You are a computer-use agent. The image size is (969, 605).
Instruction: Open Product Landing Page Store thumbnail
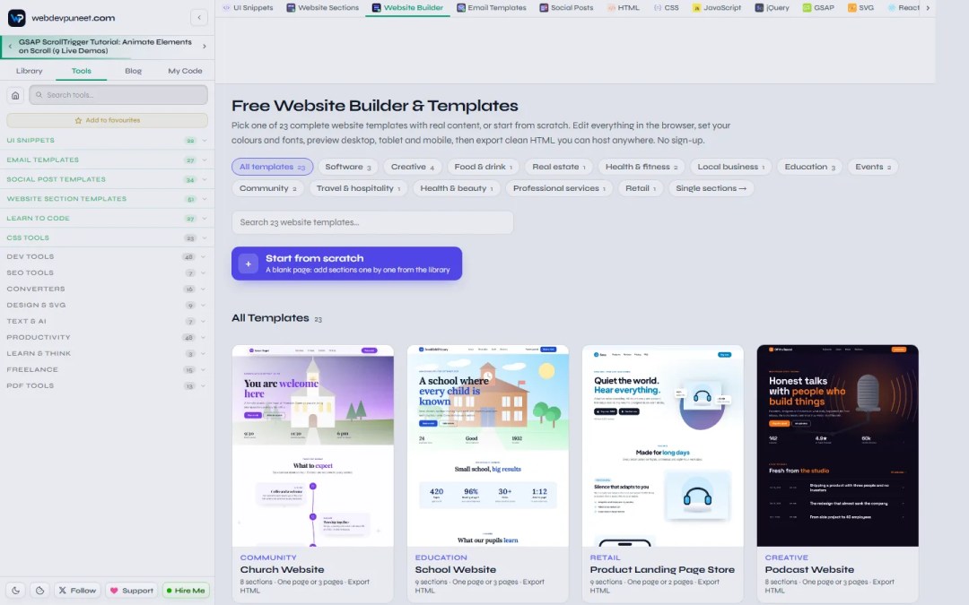coord(662,445)
